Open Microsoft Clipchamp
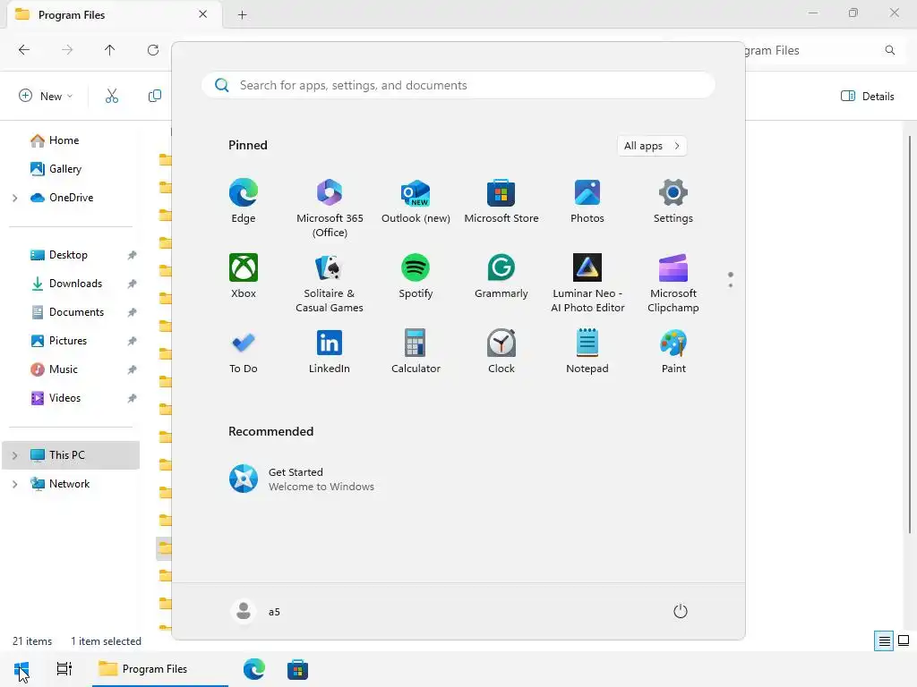917x687 pixels. pyautogui.click(x=673, y=284)
